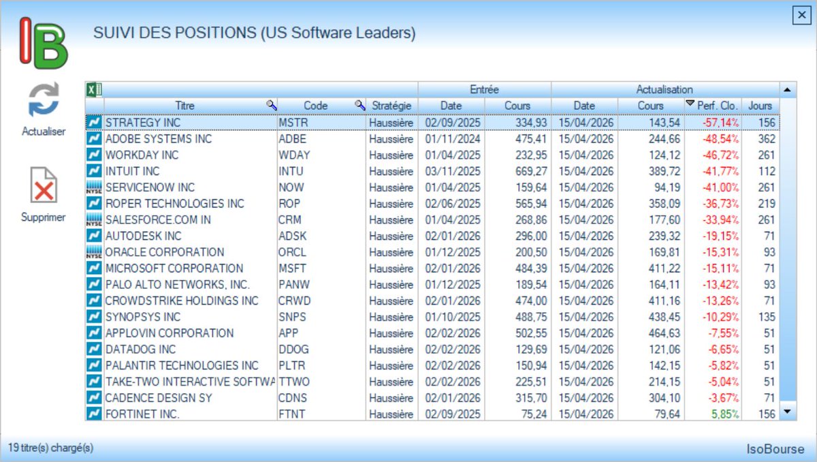The image size is (817, 462).
Task: Click chart icon beside MICROSOFT CORPORATION
Action: pyautogui.click(x=94, y=268)
